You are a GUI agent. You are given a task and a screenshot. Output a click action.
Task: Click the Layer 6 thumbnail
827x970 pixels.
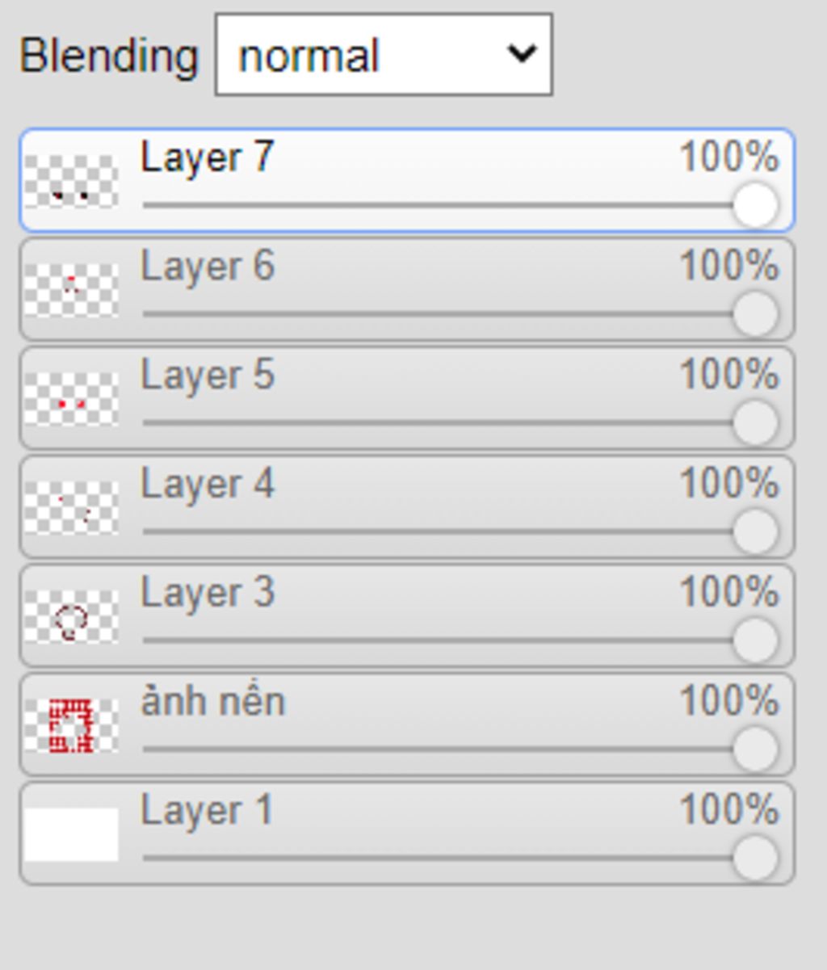tap(71, 290)
